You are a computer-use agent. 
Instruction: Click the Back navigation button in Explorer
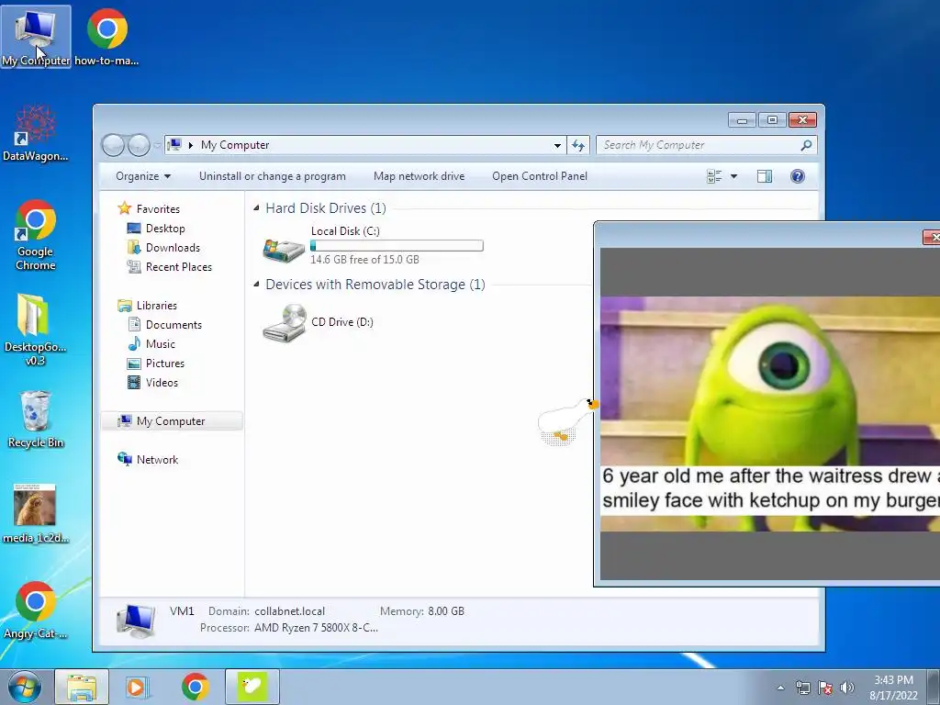pyautogui.click(x=113, y=145)
